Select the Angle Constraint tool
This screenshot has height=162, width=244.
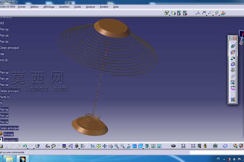233,64
